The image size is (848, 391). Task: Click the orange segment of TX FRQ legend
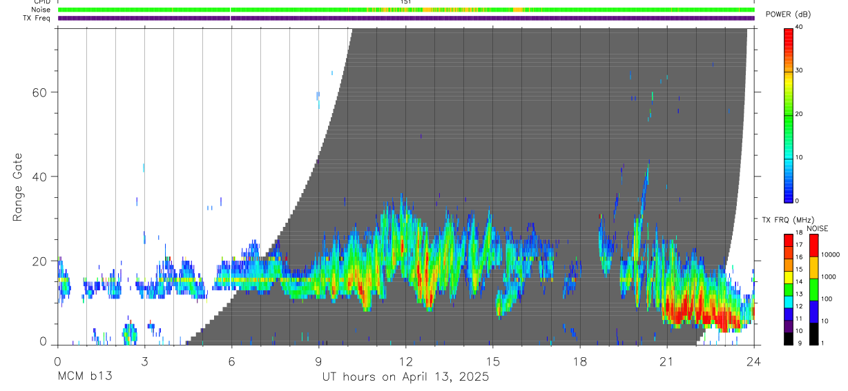[789, 265]
